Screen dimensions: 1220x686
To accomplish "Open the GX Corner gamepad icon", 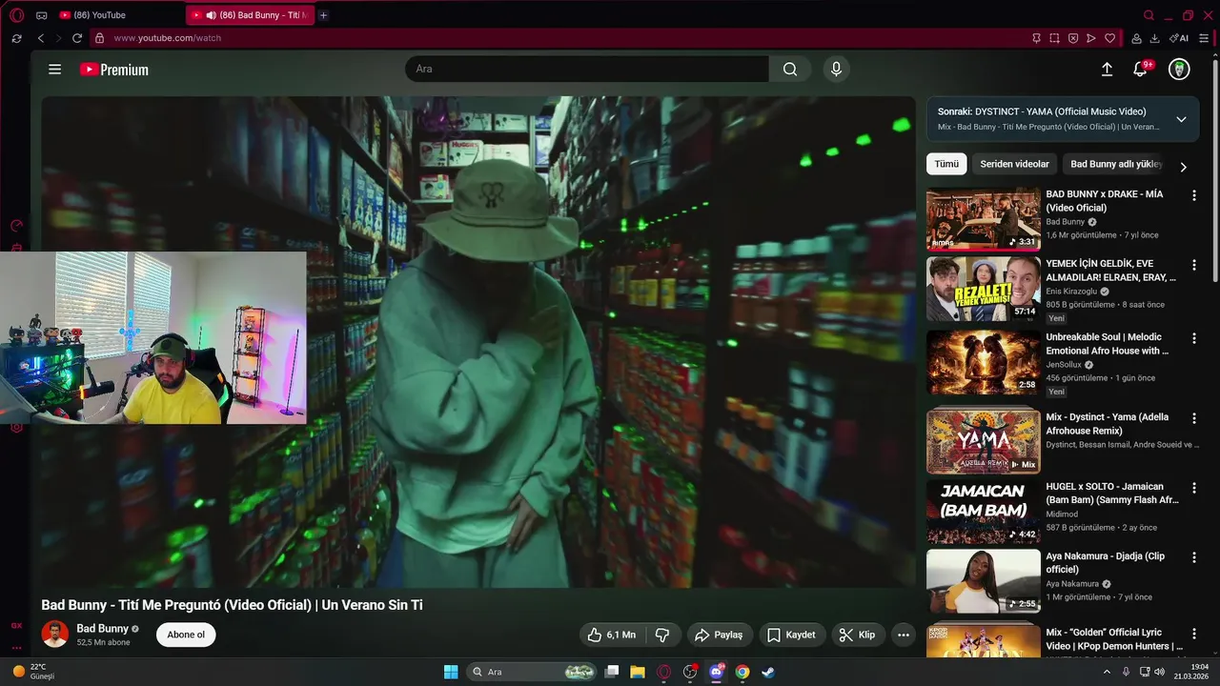I will pos(41,15).
